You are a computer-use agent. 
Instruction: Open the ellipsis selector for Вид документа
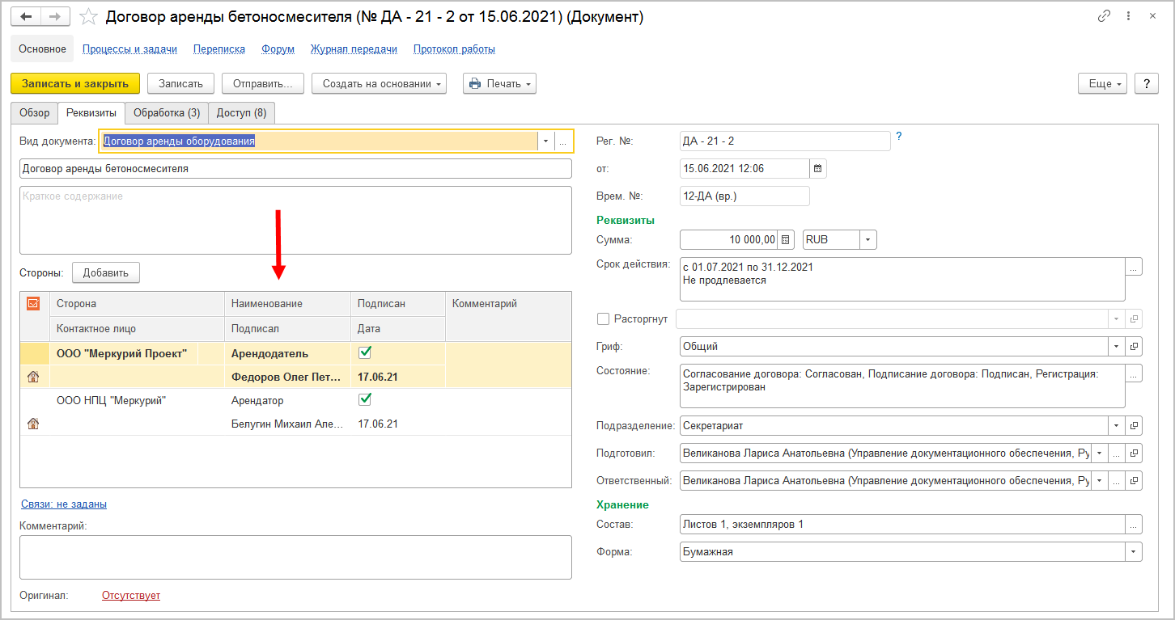pyautogui.click(x=563, y=141)
